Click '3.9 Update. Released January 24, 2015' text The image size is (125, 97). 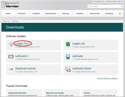pyautogui.click(x=27, y=47)
